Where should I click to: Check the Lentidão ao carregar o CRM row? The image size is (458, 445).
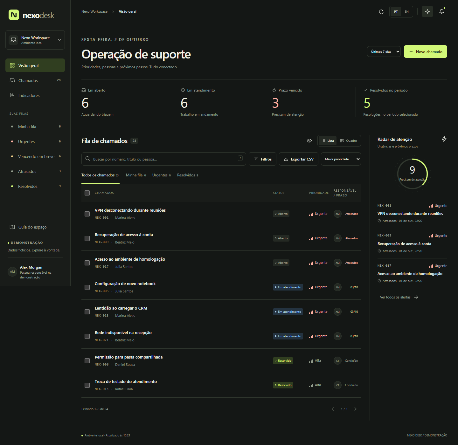(x=87, y=312)
